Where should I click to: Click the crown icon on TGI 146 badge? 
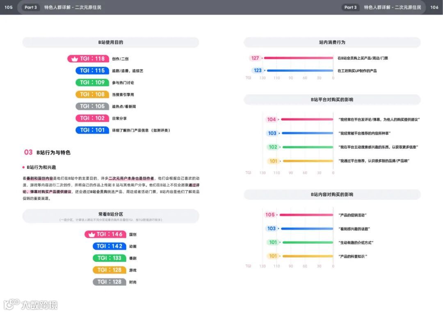91,234
